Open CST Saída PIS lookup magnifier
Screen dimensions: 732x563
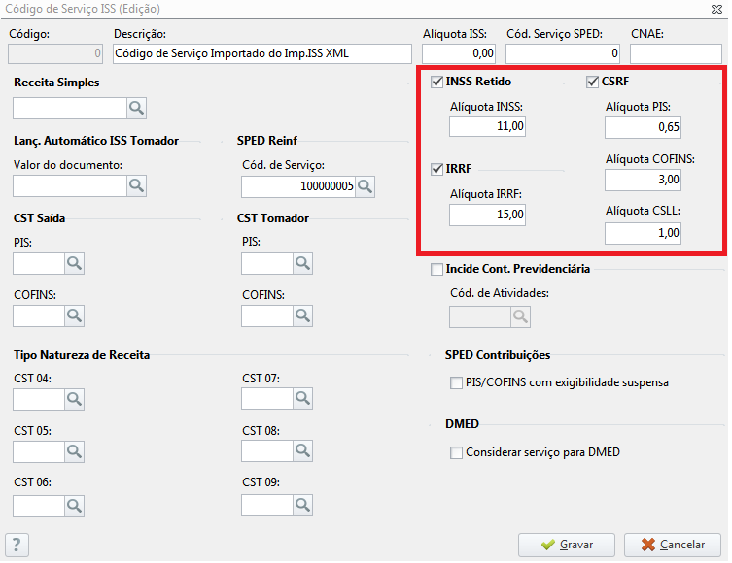[74, 263]
